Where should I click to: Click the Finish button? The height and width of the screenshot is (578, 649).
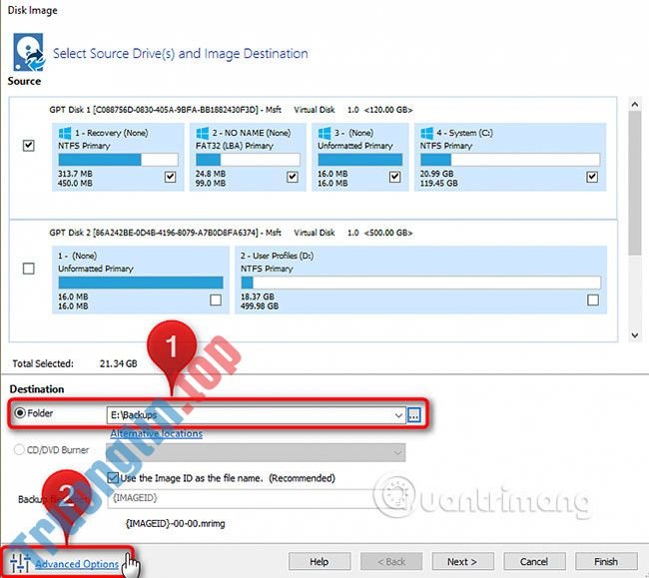(606, 561)
